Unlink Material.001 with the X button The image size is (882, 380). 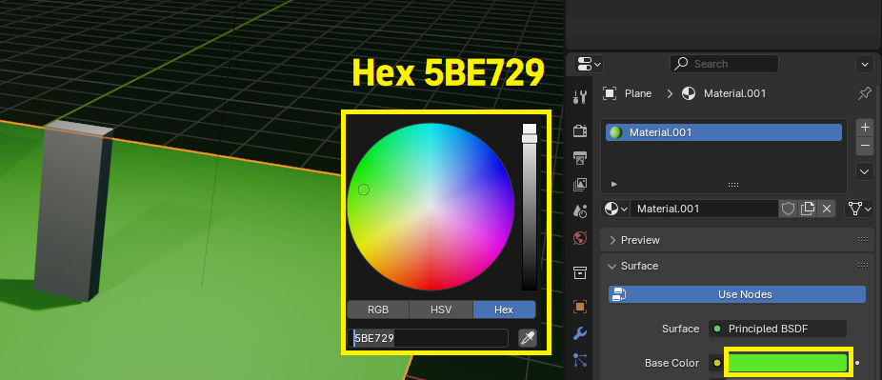click(x=827, y=210)
